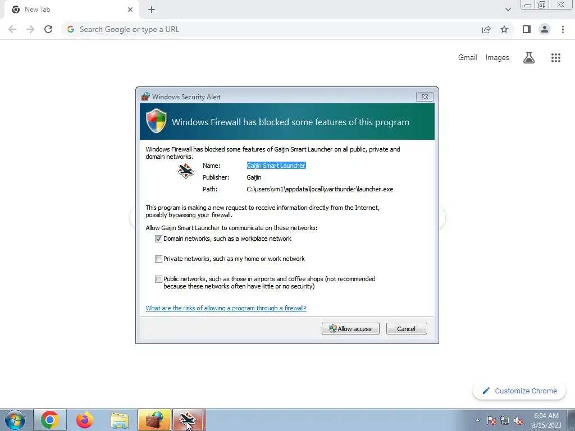Viewport: 575px width, 431px height.
Task: Close the Windows Security Alert dialog
Action: pyautogui.click(x=425, y=97)
